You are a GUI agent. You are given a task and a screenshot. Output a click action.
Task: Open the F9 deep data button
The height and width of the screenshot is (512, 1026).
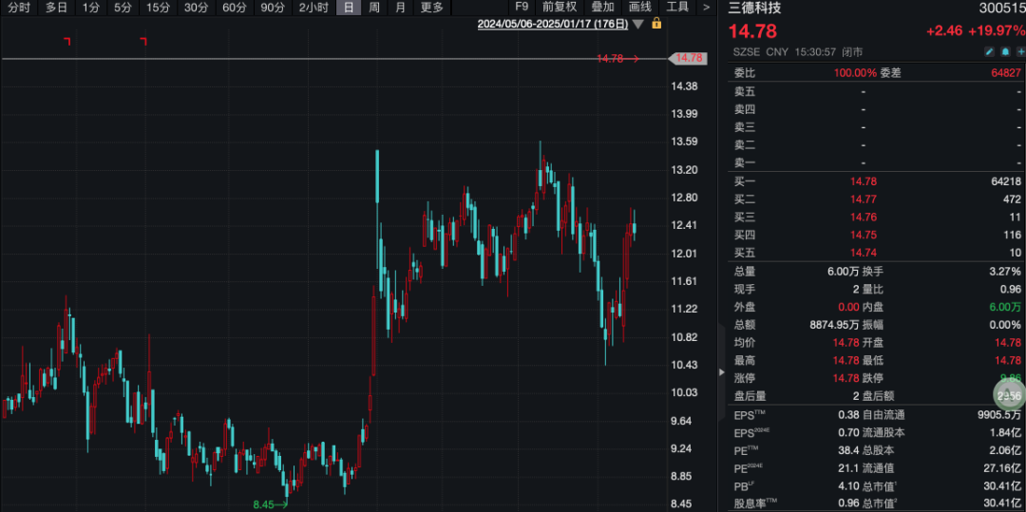point(522,8)
